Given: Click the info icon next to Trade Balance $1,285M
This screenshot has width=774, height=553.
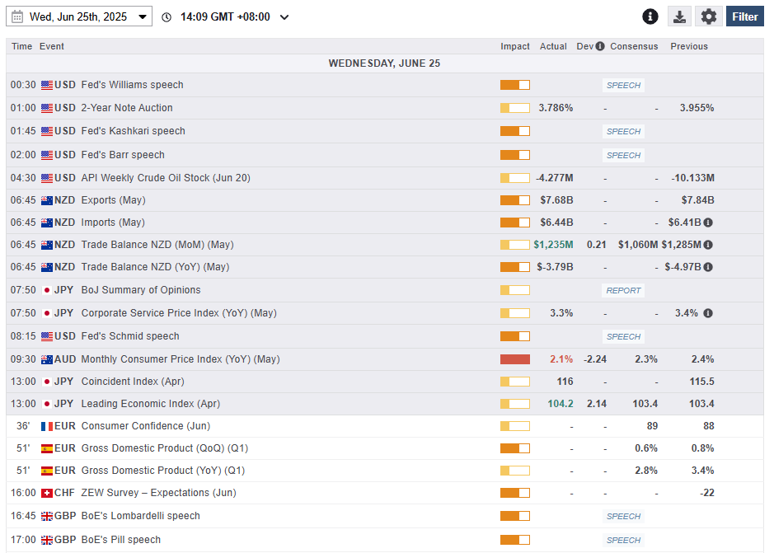Looking at the screenshot, I should point(708,244).
